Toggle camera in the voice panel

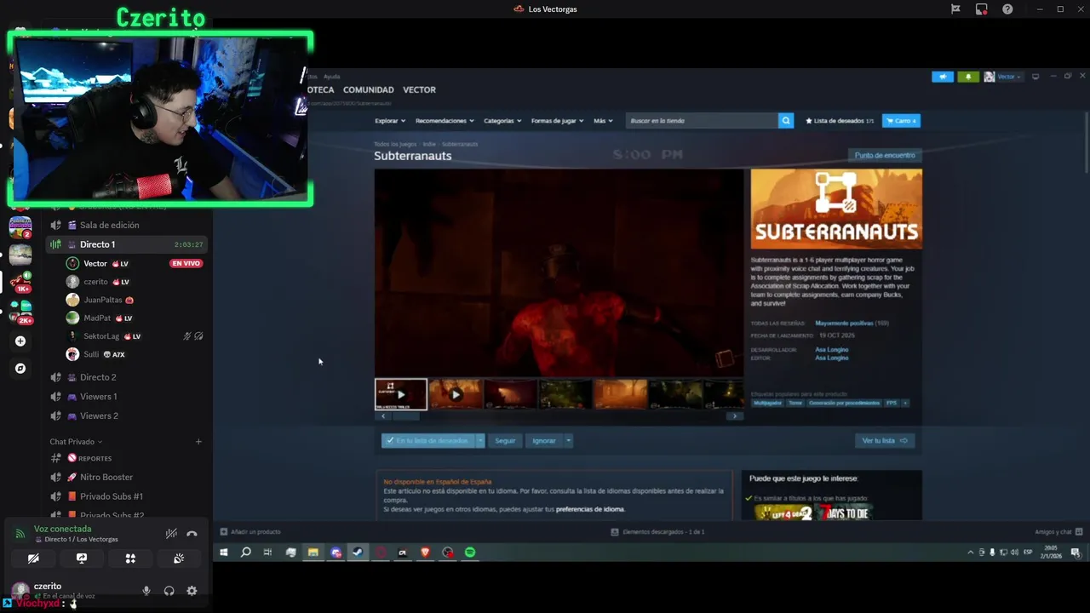(x=33, y=559)
